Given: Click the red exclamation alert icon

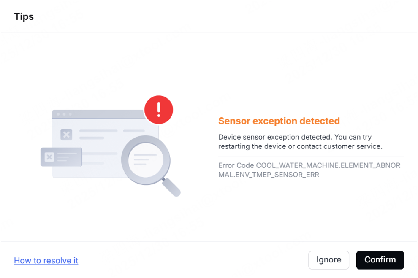Looking at the screenshot, I should [x=159, y=110].
